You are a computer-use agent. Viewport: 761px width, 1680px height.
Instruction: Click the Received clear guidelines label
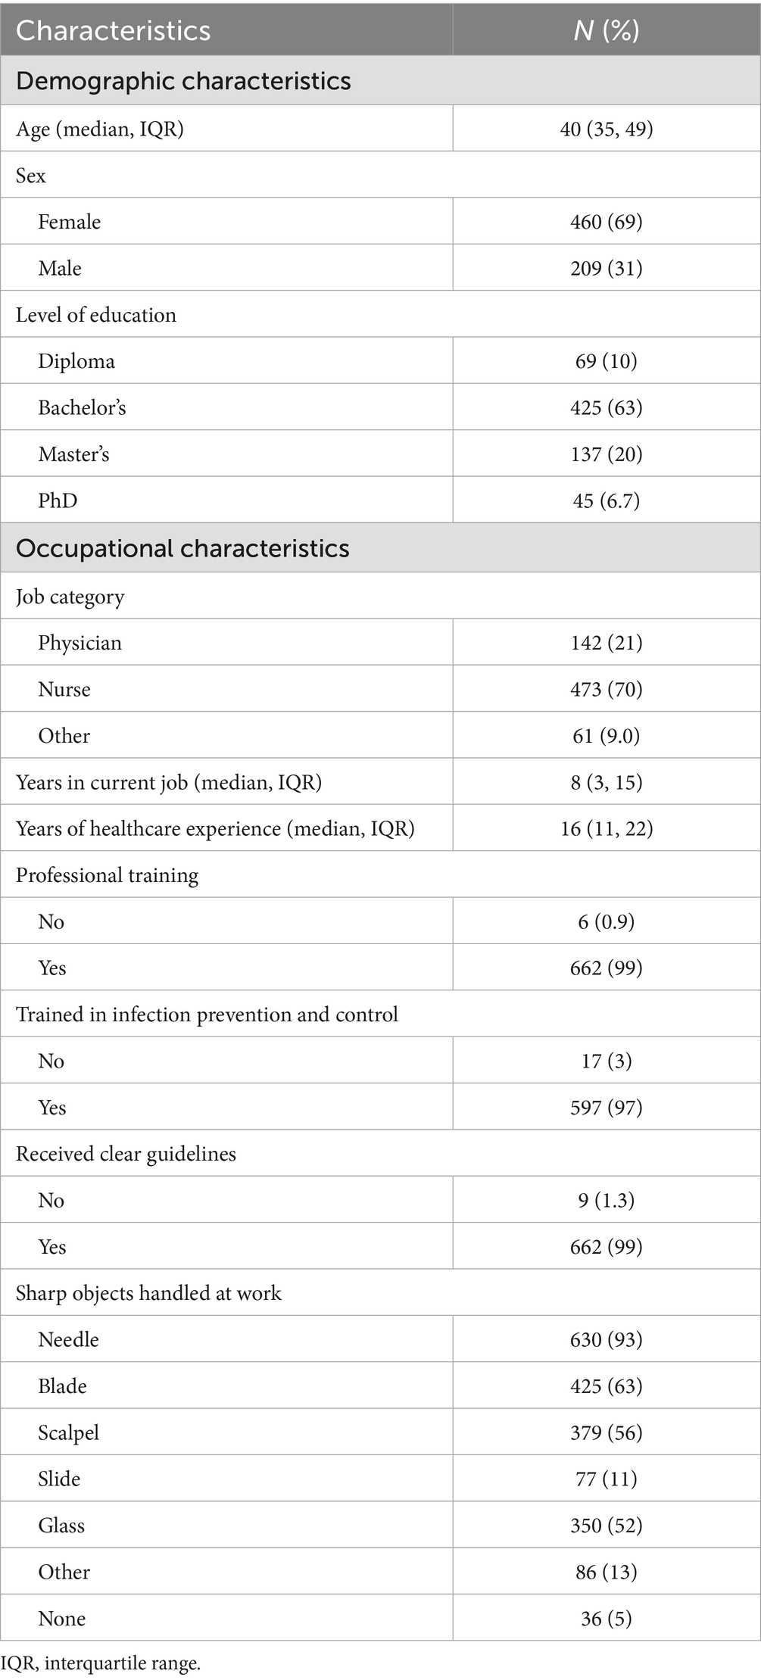[x=126, y=1154]
